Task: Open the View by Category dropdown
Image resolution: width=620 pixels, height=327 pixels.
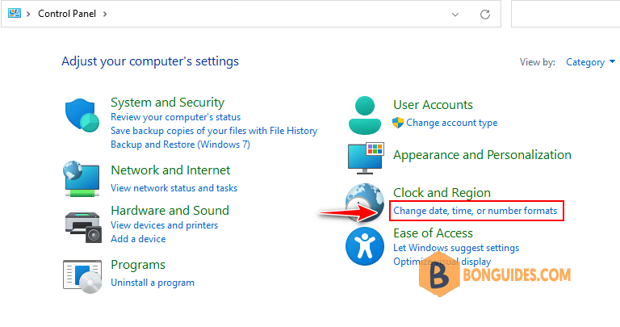Action: click(x=590, y=62)
